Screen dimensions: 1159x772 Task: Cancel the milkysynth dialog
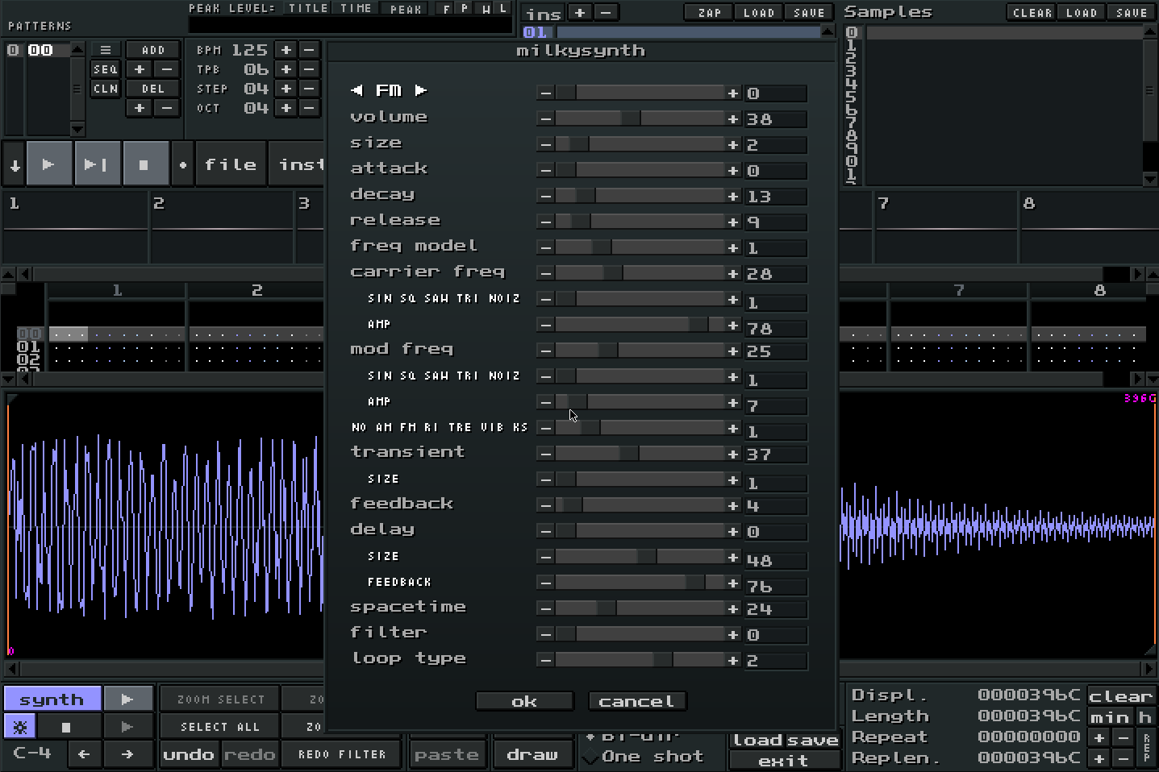[x=636, y=702]
